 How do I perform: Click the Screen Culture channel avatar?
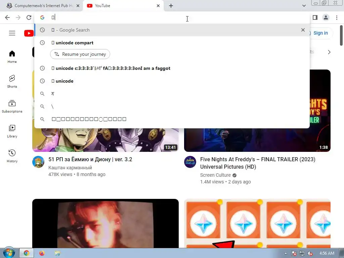(x=190, y=162)
